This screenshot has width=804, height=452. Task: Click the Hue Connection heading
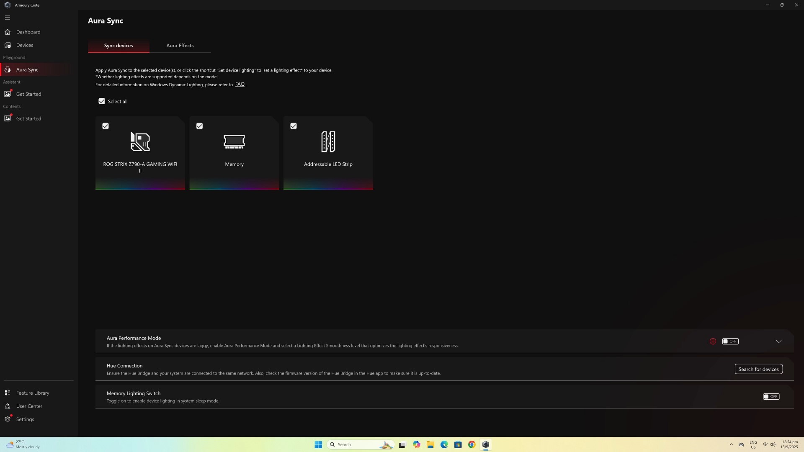[x=124, y=366]
